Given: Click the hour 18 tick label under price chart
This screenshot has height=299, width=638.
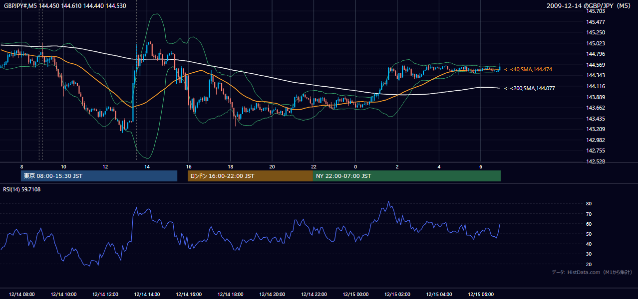Looking at the screenshot, I should 230,166.
